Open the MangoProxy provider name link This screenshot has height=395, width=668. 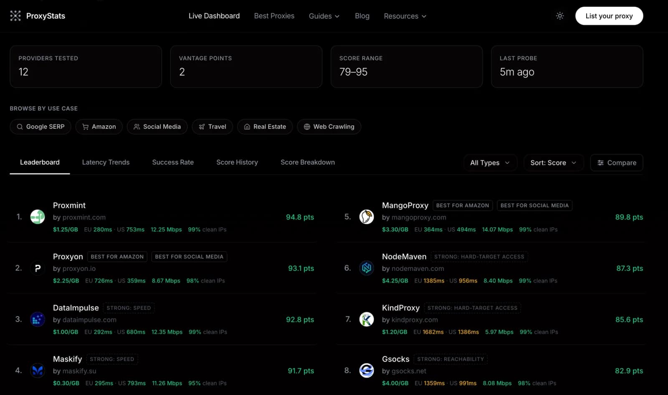(405, 205)
